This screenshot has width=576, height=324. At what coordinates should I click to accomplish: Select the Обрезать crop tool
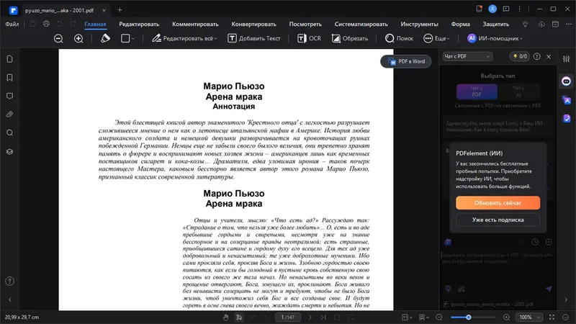pos(350,38)
